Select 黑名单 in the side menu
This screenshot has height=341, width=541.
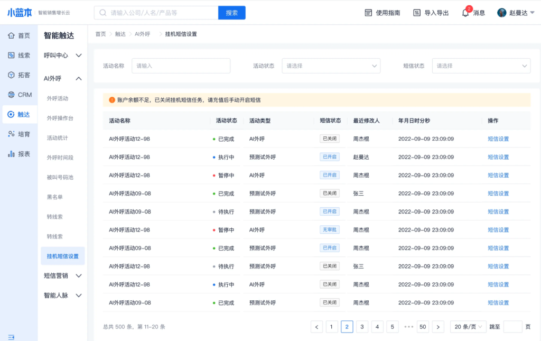(x=54, y=197)
